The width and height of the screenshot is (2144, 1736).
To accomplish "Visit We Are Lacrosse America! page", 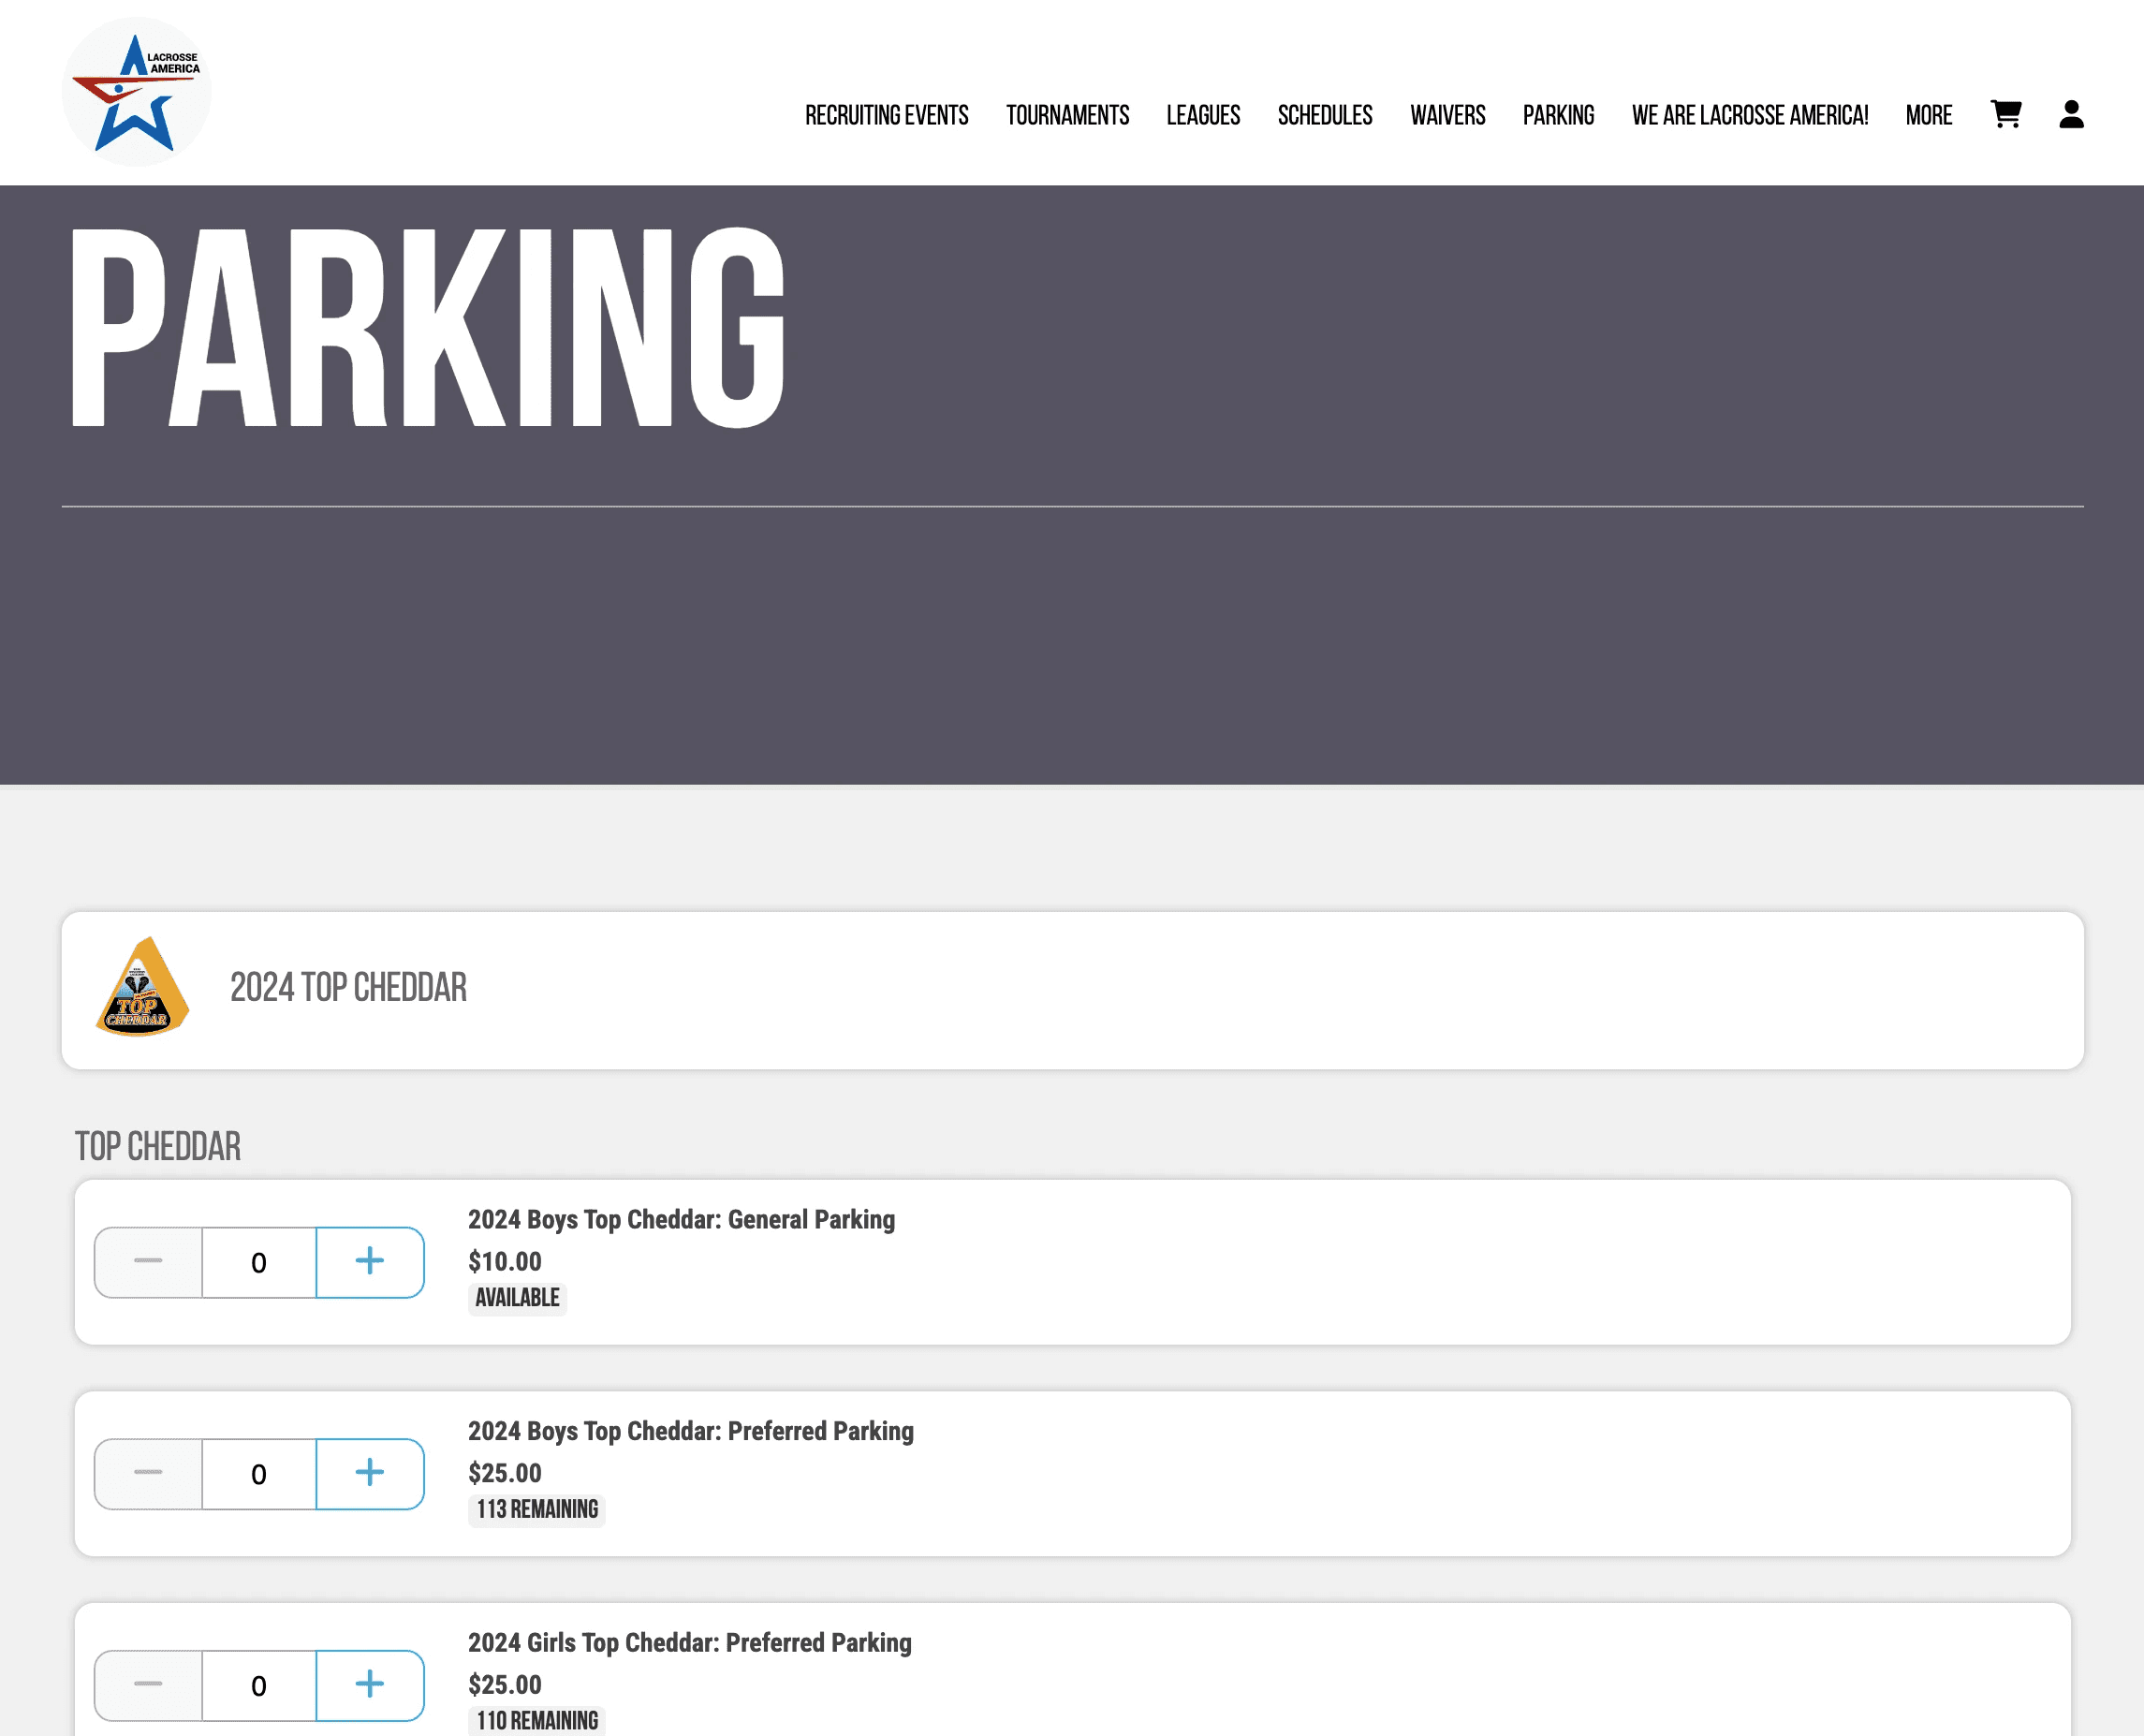I will (1749, 116).
